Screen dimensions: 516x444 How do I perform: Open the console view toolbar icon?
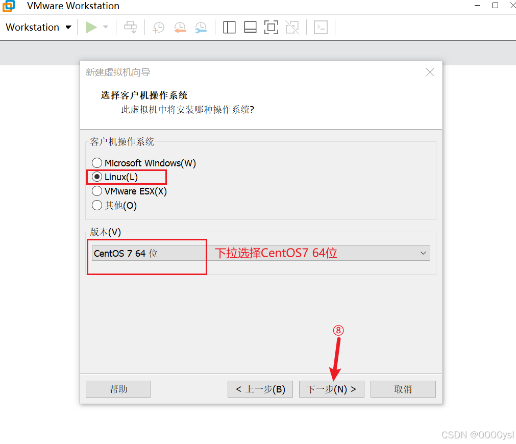(321, 28)
